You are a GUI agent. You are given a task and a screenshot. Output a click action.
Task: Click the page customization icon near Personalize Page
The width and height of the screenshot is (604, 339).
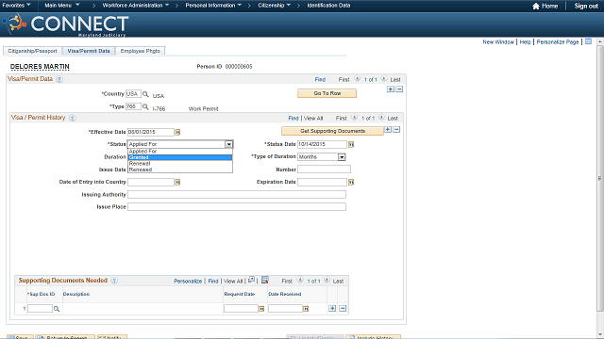[588, 41]
